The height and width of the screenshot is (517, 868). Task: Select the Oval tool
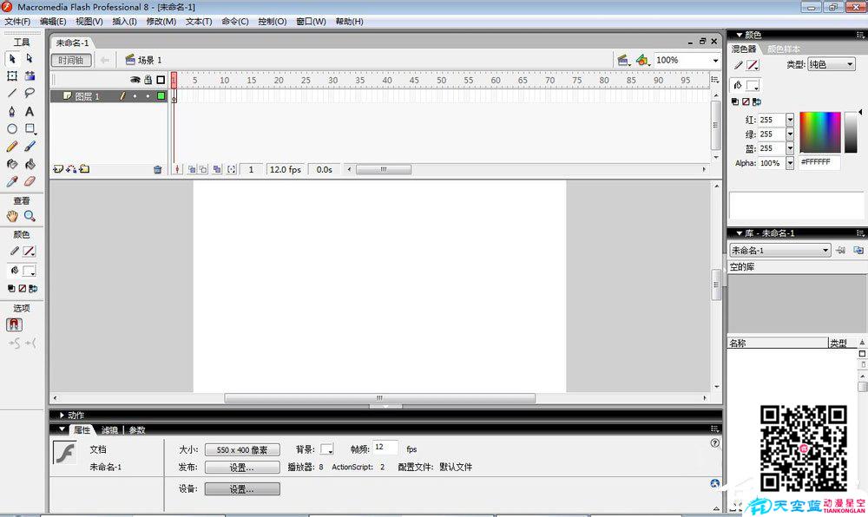pos(12,129)
